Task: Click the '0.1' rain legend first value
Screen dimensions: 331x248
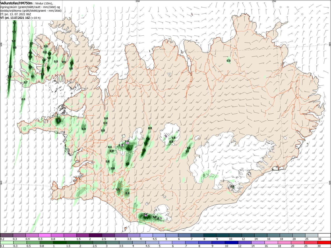Action: point(2,246)
